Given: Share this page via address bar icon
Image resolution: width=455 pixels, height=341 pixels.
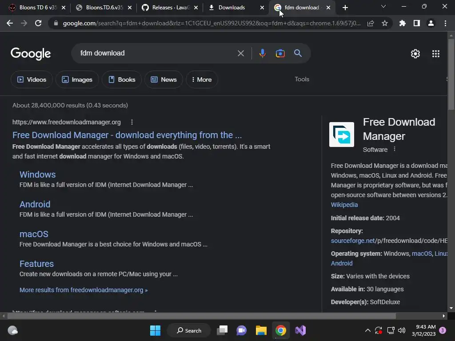Looking at the screenshot, I should click(x=371, y=23).
